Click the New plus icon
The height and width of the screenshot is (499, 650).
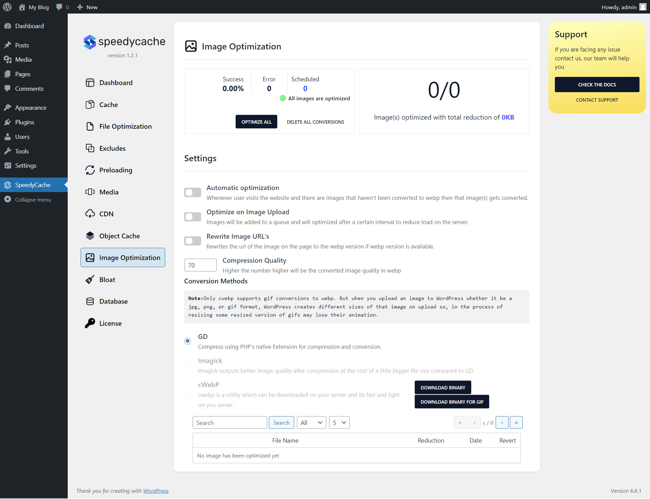pos(80,7)
